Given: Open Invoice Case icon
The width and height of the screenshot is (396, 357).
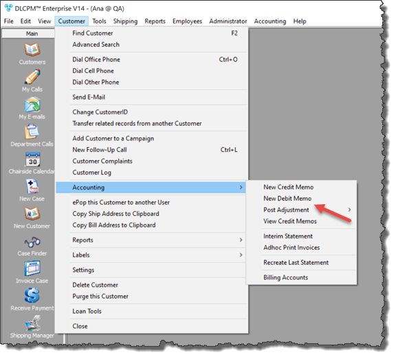Looking at the screenshot, I should pos(32,268).
